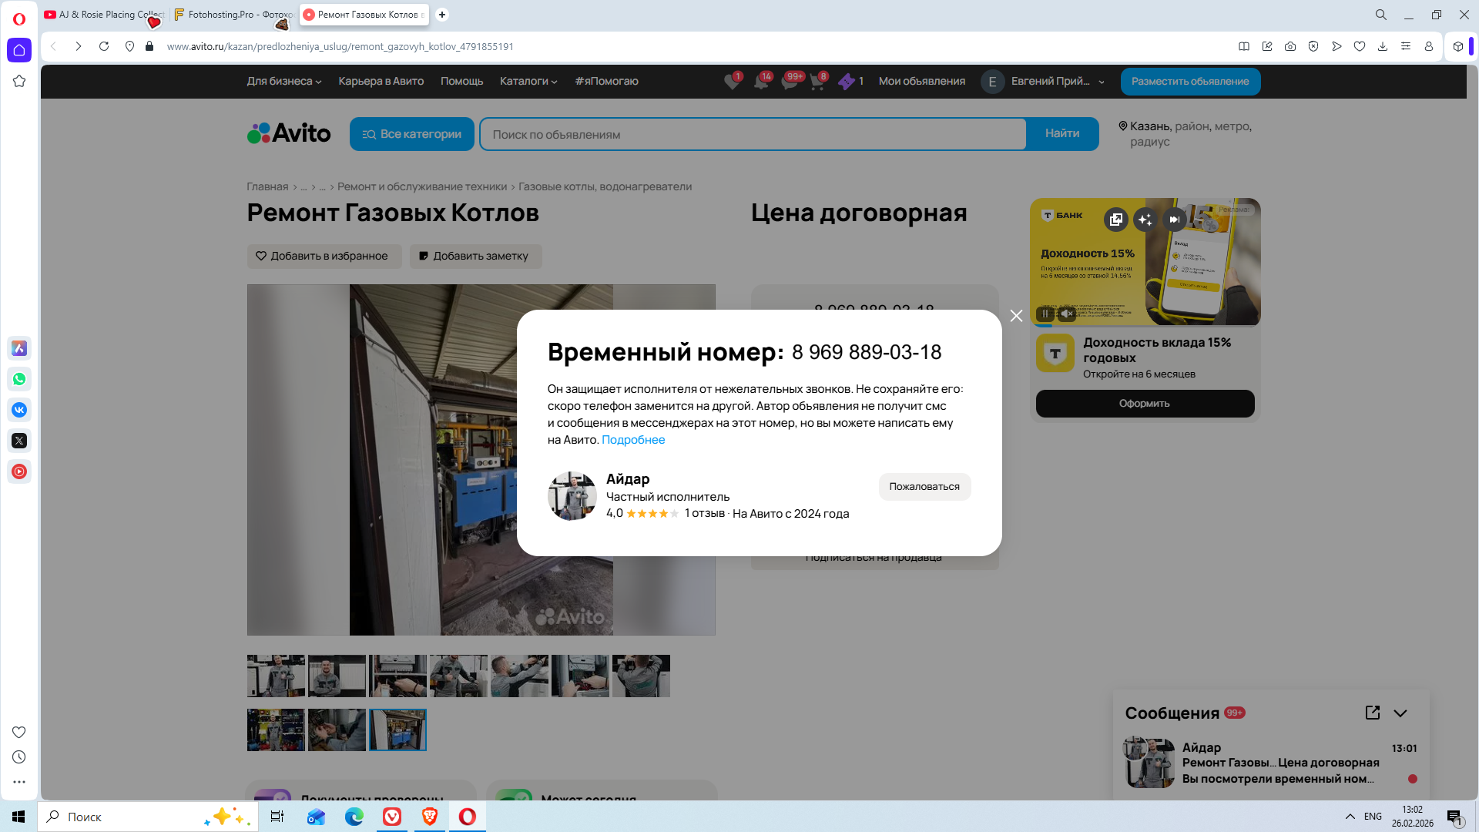Switch to the Fotohosting.Pro browser tab
1479x832 pixels.
coord(235,15)
